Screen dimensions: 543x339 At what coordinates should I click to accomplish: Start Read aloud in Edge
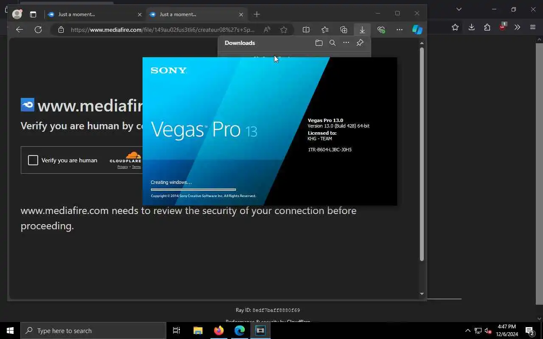coord(267,30)
